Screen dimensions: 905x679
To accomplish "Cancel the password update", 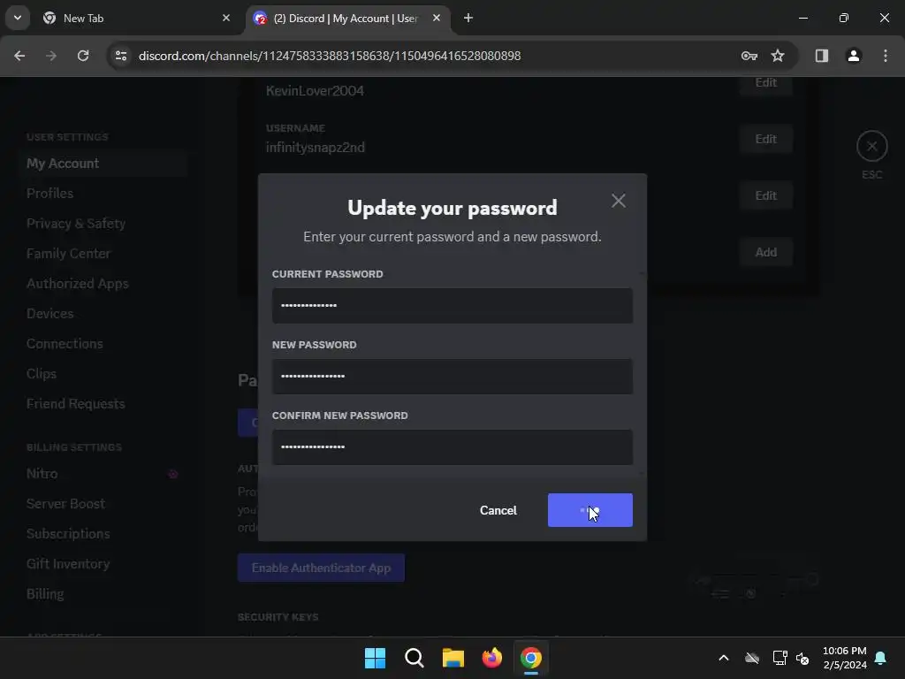I will pyautogui.click(x=498, y=510).
